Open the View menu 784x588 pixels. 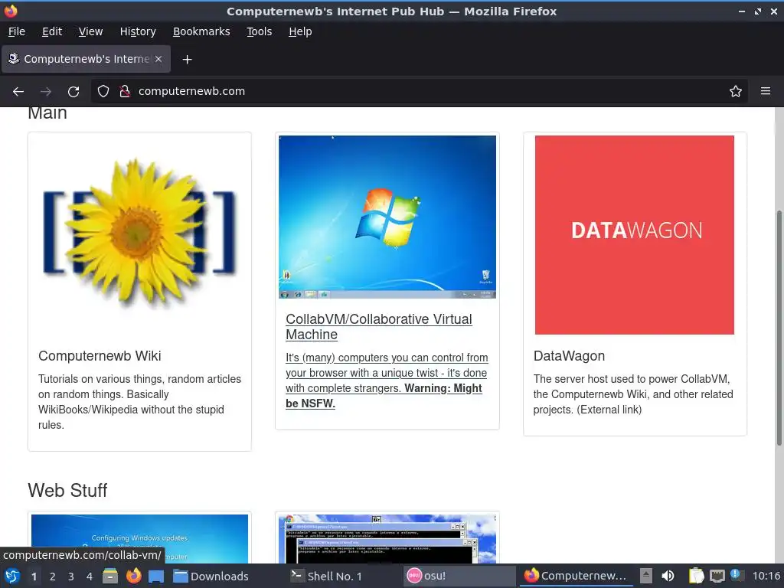point(90,31)
